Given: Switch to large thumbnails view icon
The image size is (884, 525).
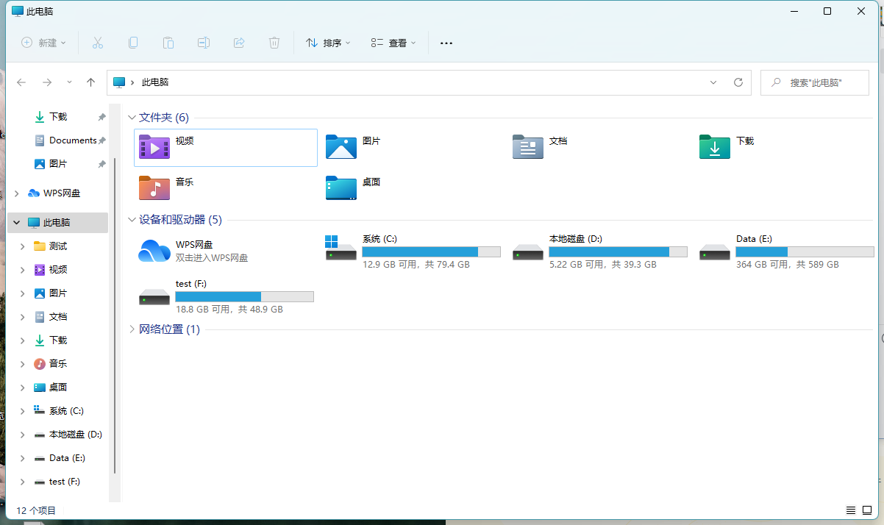Looking at the screenshot, I should click(x=867, y=510).
